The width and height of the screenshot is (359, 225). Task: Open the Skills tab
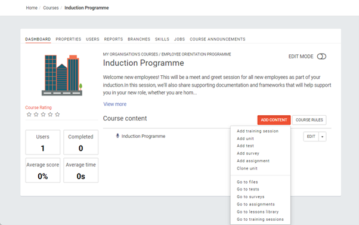click(162, 39)
